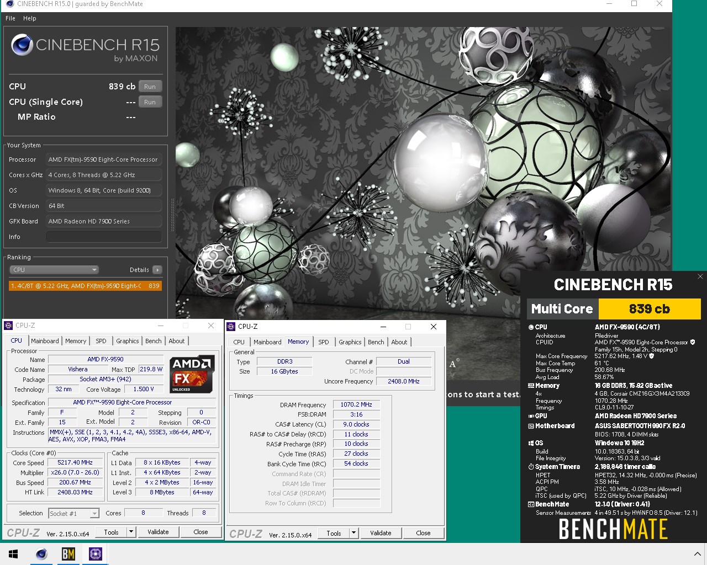
Task: Click the Max Core Frequency verified shield icon
Action: pyautogui.click(x=652, y=356)
